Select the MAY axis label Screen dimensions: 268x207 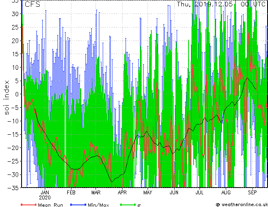(x=148, y=193)
